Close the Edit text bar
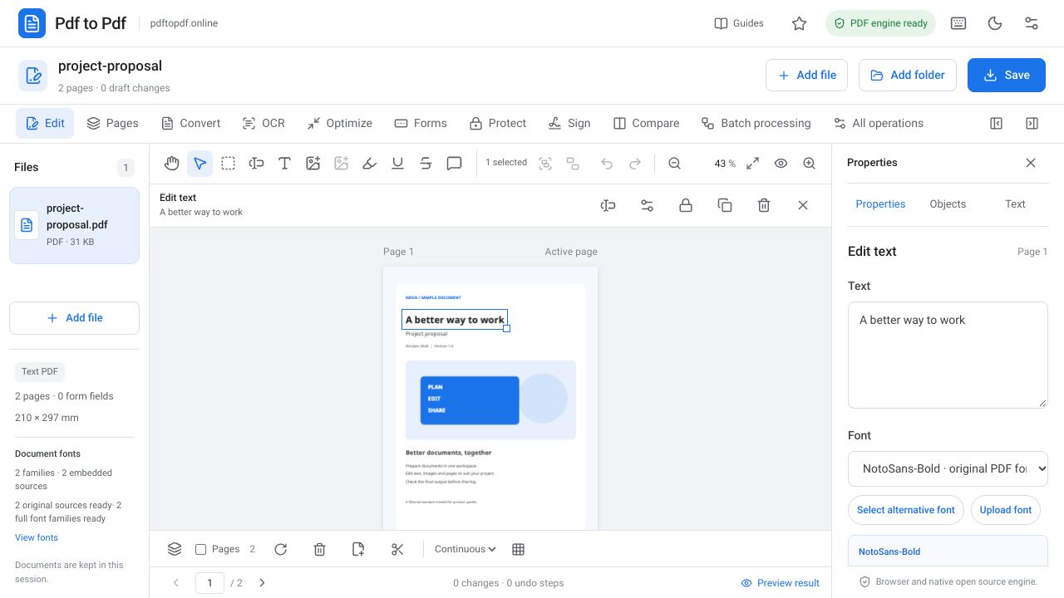1064x598 pixels. point(803,205)
